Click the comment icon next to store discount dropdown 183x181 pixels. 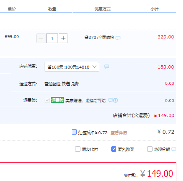coord(107,66)
